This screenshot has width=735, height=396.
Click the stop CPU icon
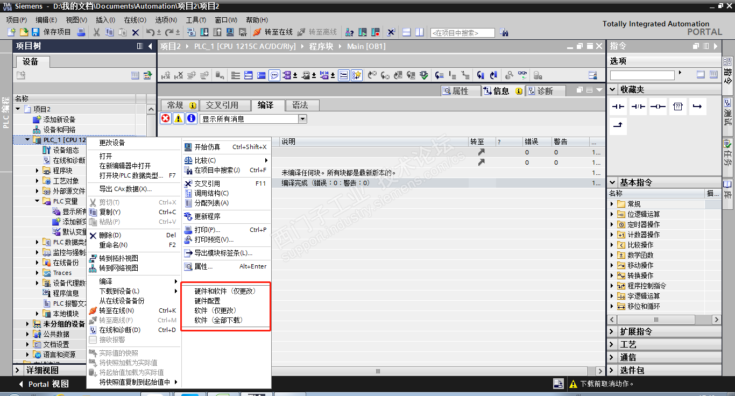pos(375,32)
